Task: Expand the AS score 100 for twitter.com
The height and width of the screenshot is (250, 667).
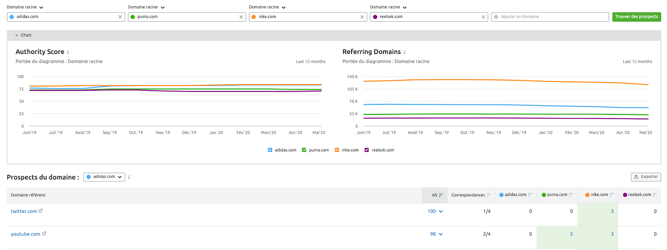Action: 441,211
